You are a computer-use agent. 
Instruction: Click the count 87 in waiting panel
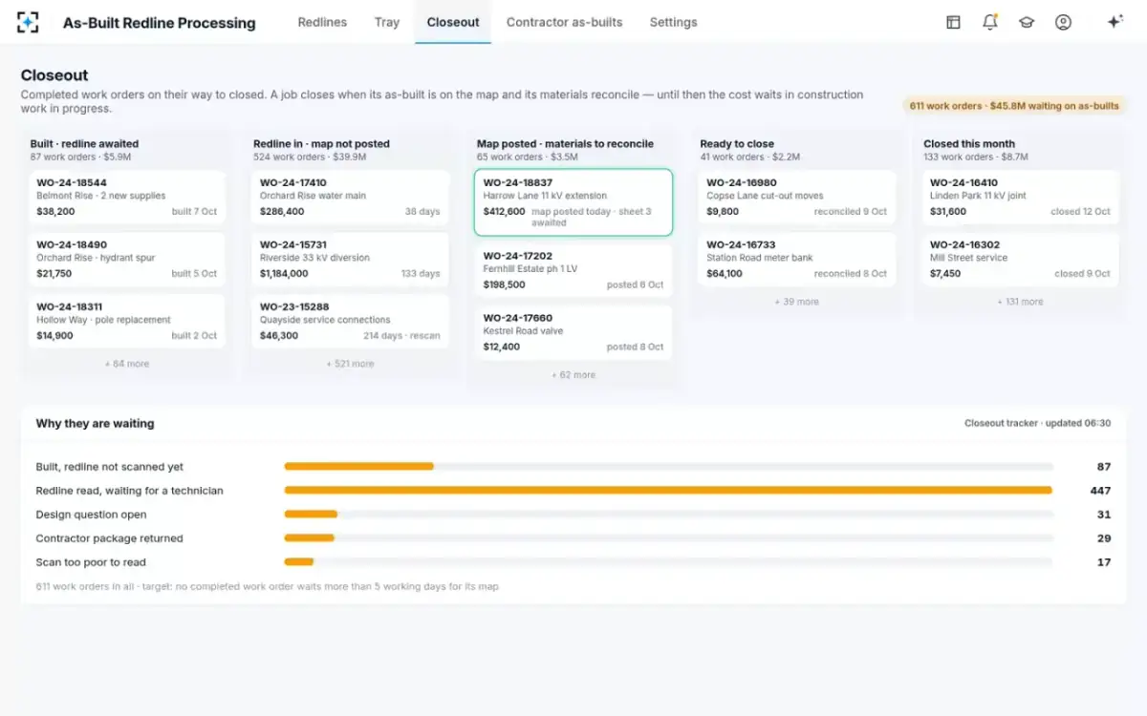(1104, 467)
